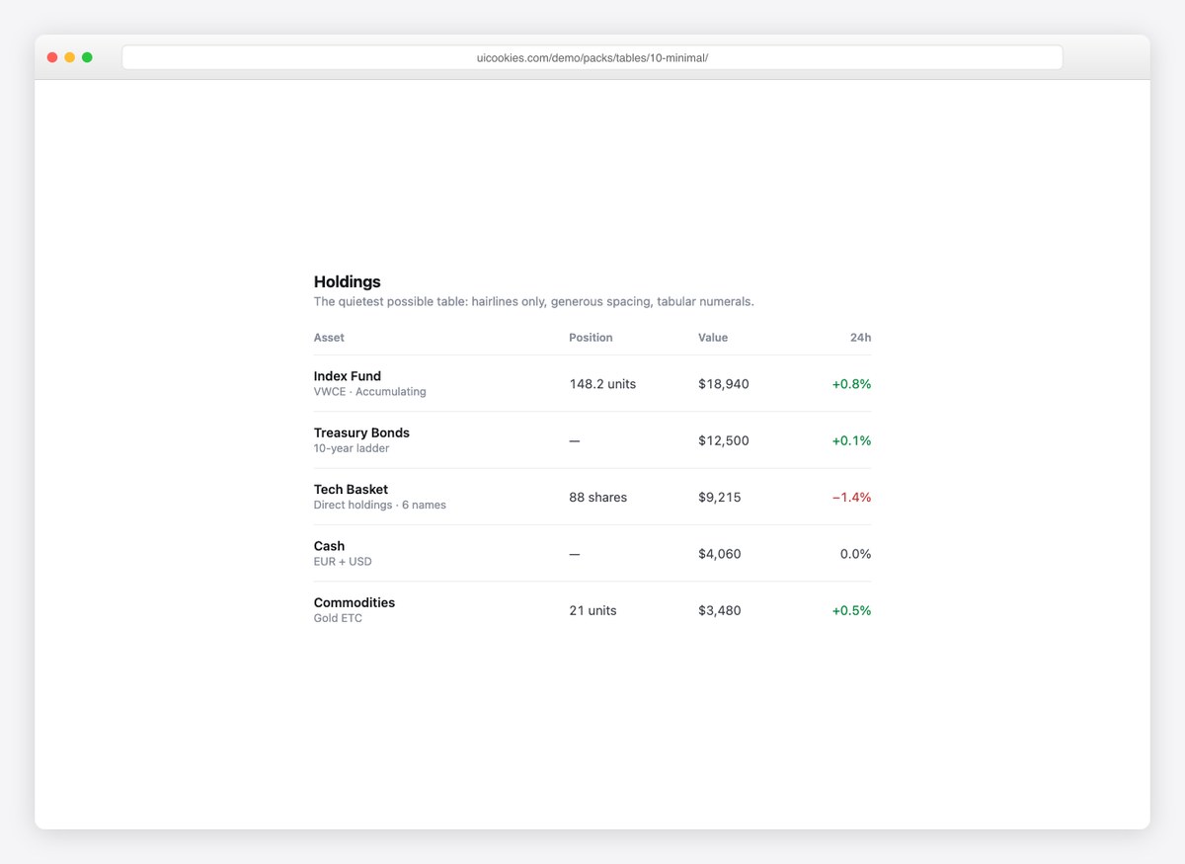Click the 0.0% change cell

(x=856, y=554)
